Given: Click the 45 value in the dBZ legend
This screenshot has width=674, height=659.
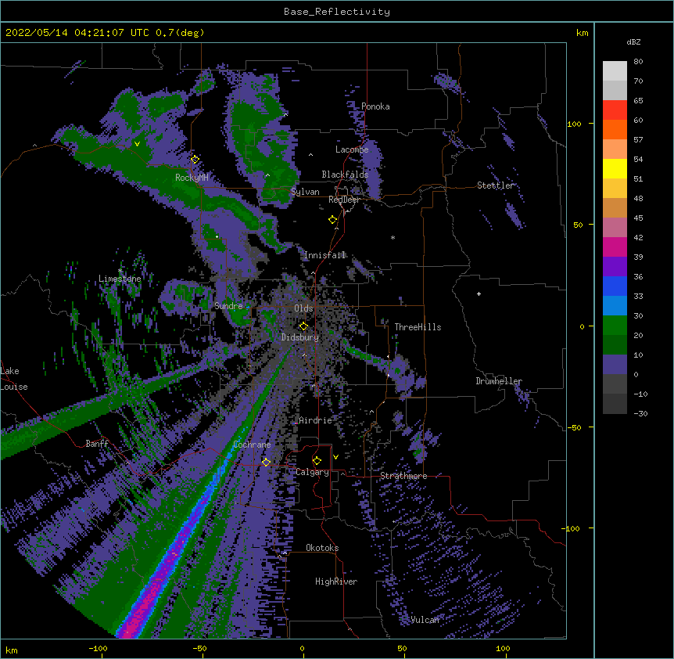Looking at the screenshot, I should (638, 218).
